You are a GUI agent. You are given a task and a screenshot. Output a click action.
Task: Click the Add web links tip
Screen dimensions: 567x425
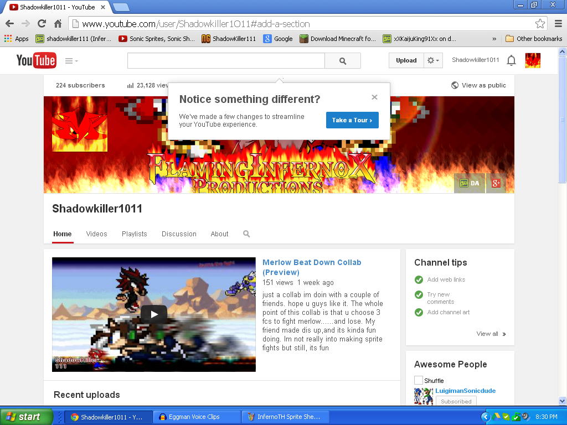[x=446, y=279]
